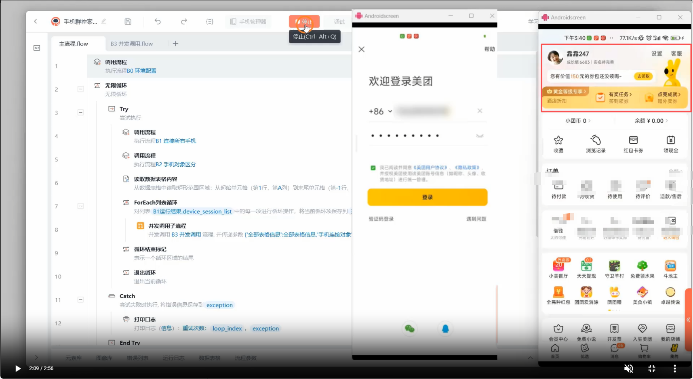
Task: Click 遇到问题 on the login screen
Action: coord(476,219)
